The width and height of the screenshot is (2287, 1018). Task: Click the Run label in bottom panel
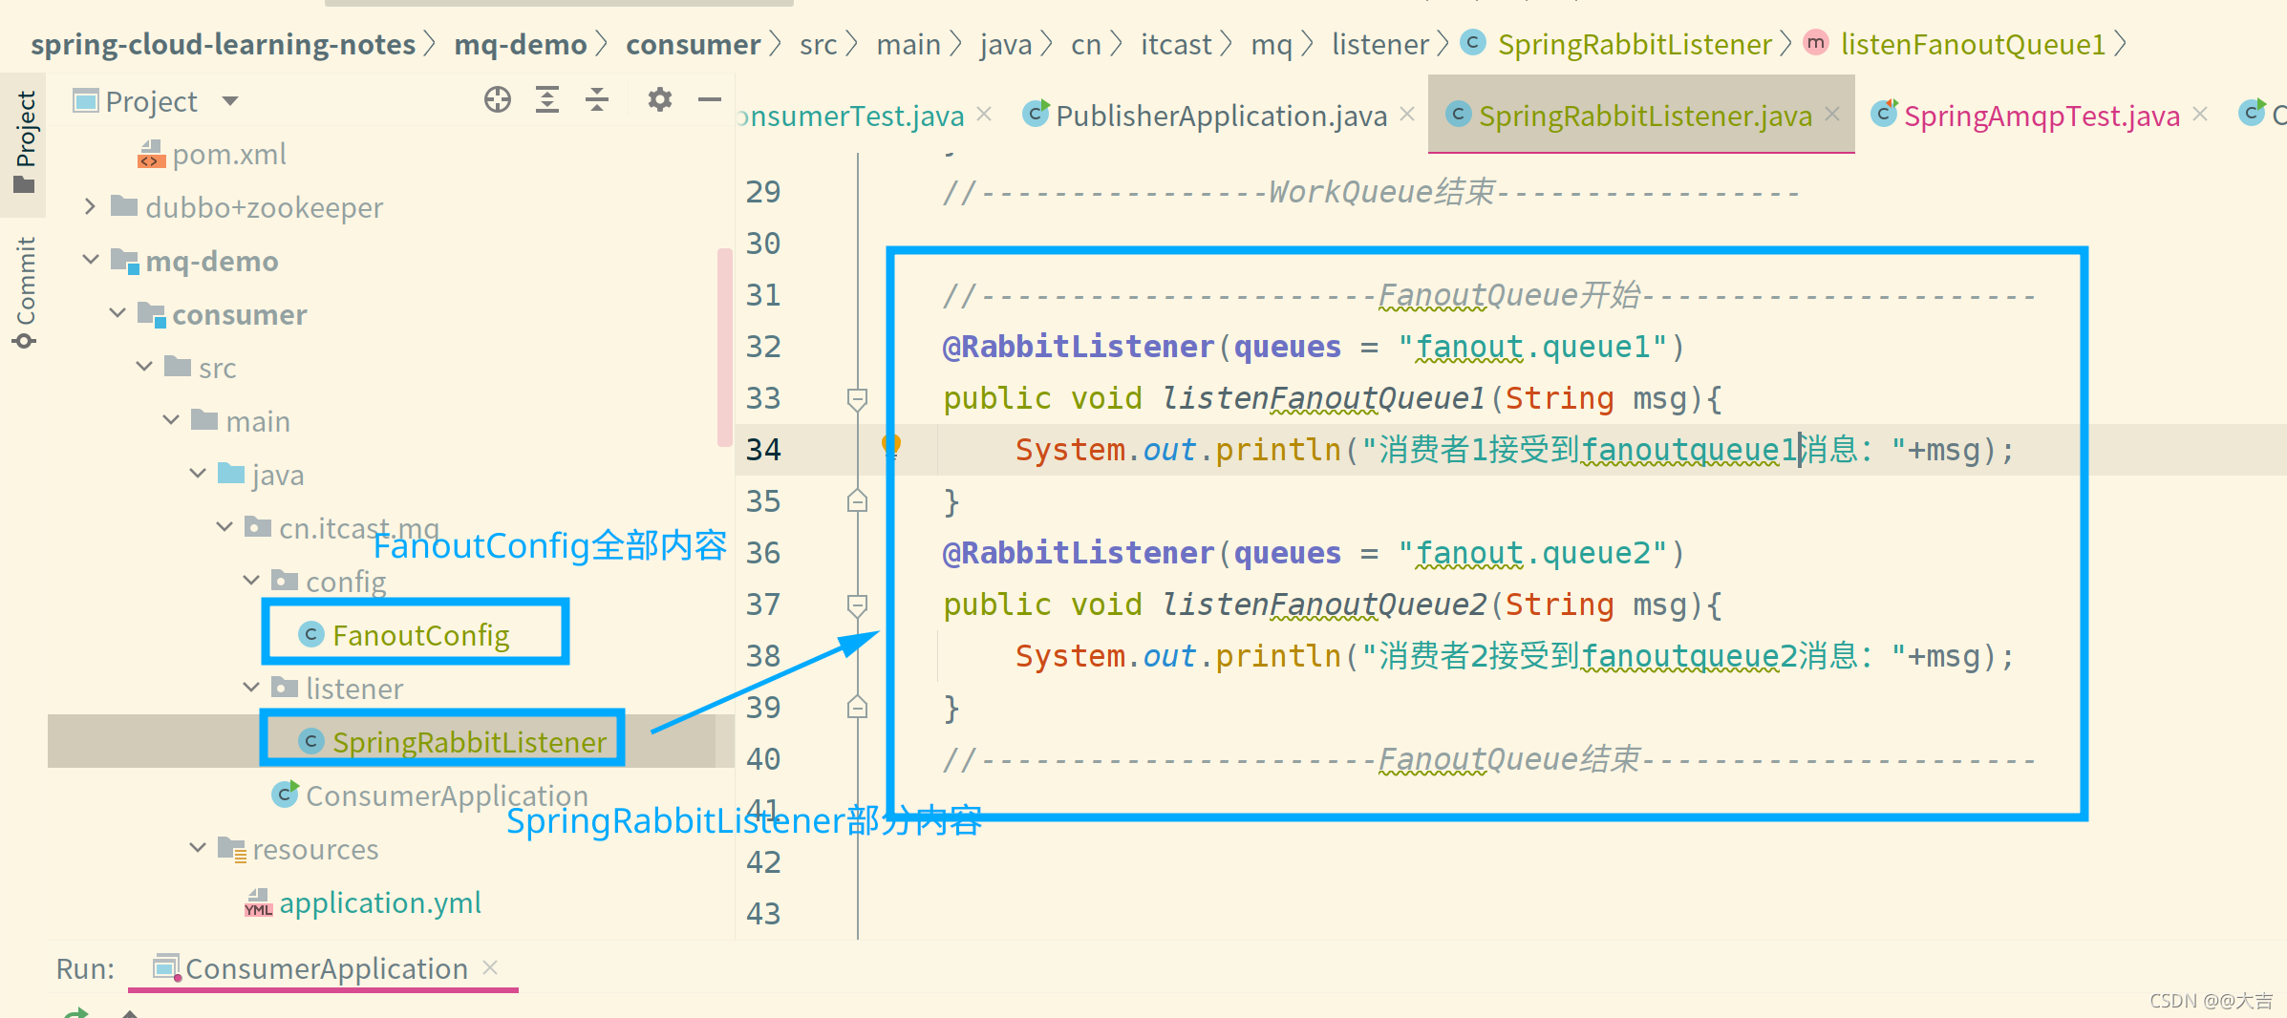tap(85, 968)
